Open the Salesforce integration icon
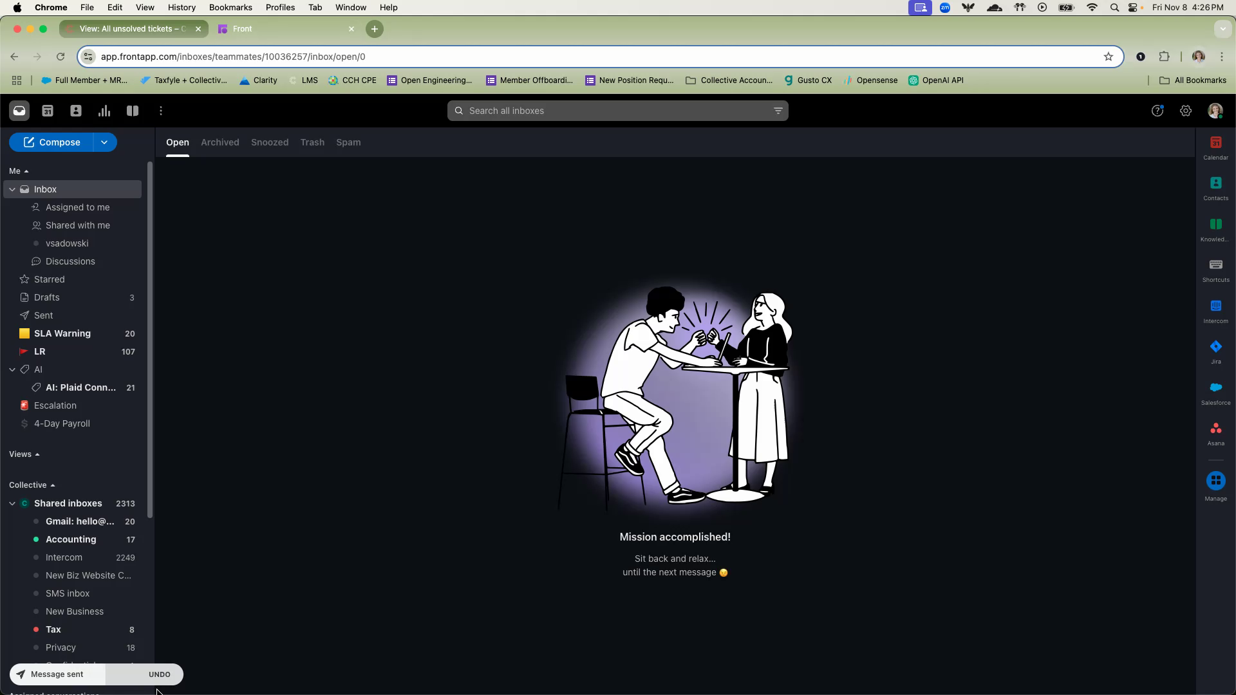The height and width of the screenshot is (695, 1236). [1215, 393]
